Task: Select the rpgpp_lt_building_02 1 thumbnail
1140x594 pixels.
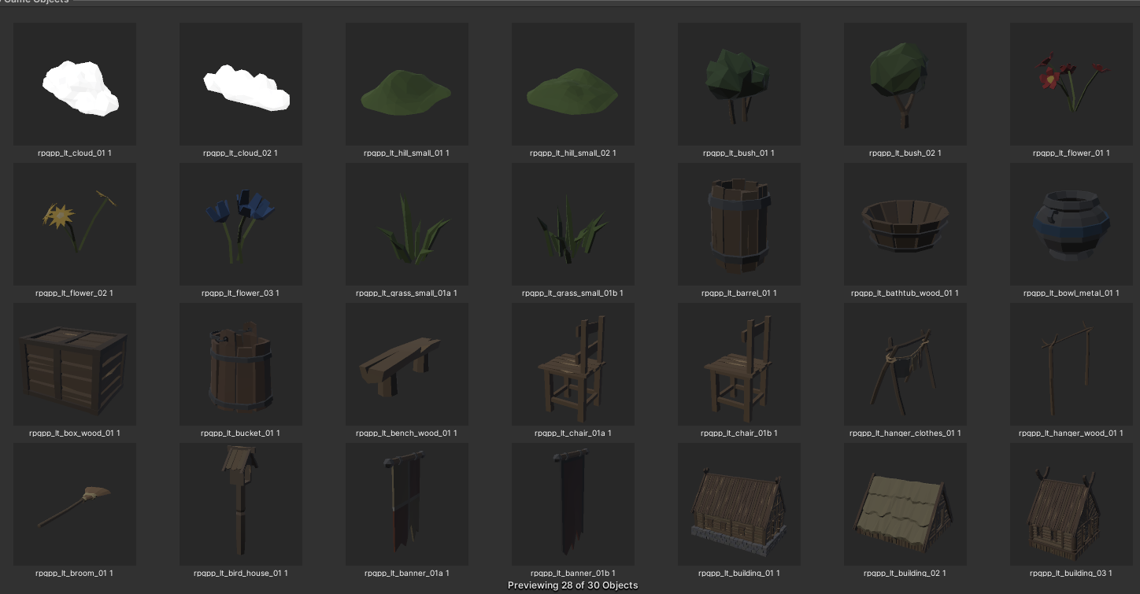Action: (905, 504)
